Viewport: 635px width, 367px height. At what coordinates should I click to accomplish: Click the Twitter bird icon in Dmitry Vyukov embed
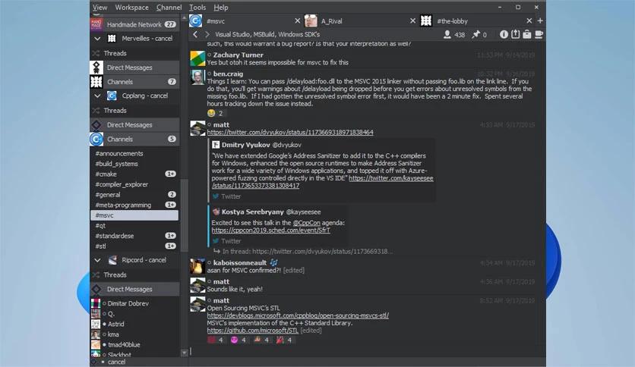pyautogui.click(x=216, y=196)
